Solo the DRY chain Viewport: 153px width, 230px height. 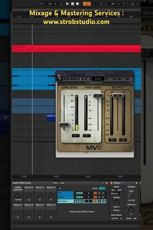99,193
